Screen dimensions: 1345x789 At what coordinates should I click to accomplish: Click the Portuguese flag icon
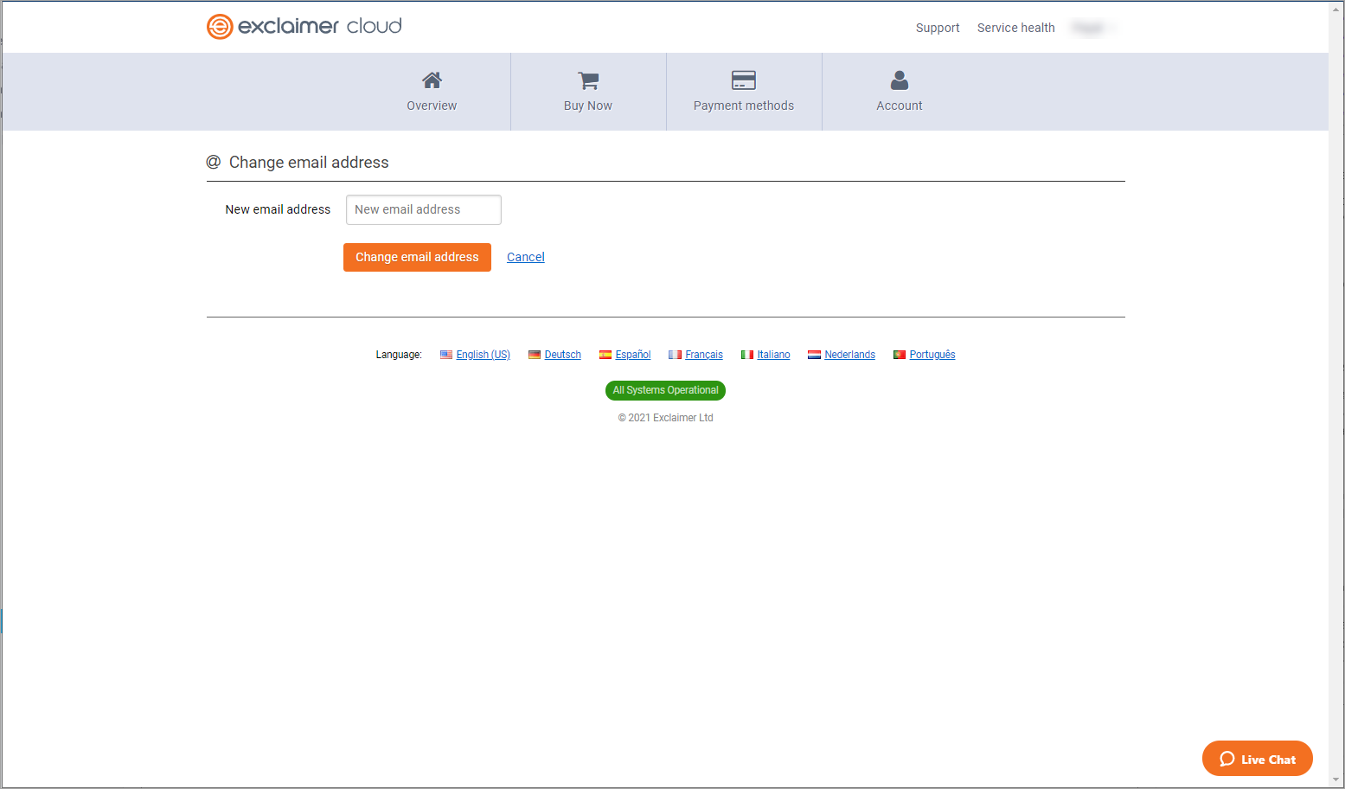pos(900,355)
